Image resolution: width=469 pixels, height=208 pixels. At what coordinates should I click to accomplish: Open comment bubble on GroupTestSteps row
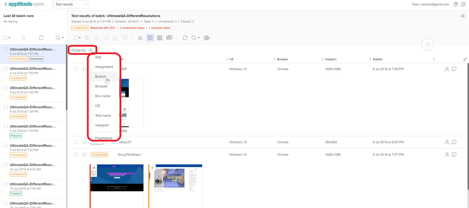(454, 155)
